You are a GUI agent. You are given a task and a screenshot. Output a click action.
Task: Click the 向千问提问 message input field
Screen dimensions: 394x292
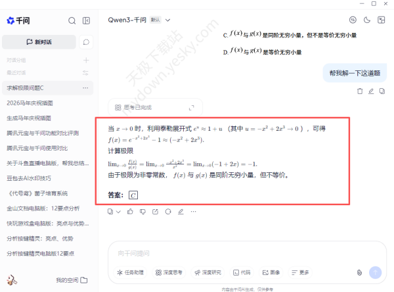coord(243,253)
